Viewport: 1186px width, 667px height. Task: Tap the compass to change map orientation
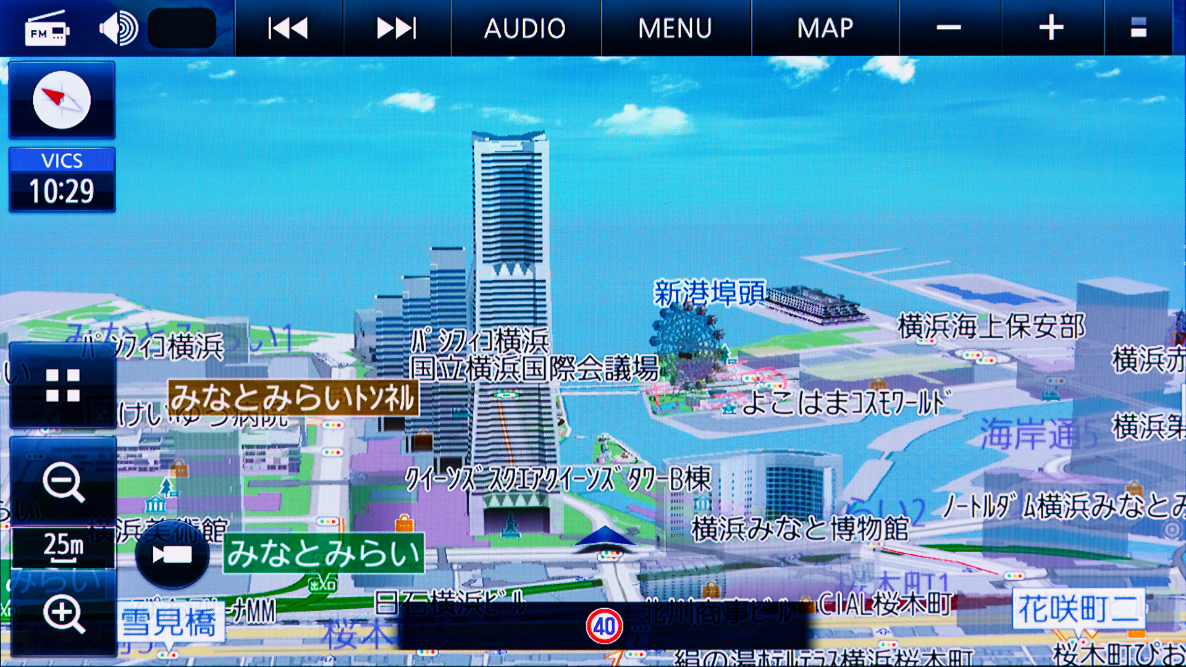pyautogui.click(x=62, y=99)
